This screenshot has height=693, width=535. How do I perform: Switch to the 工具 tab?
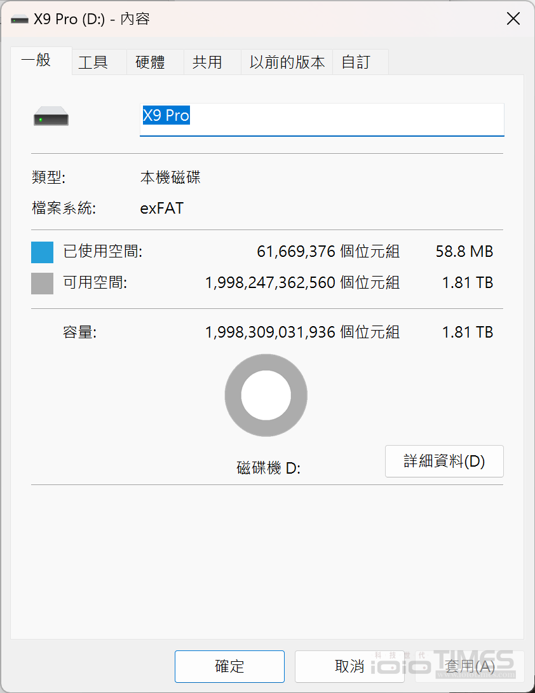click(x=93, y=62)
